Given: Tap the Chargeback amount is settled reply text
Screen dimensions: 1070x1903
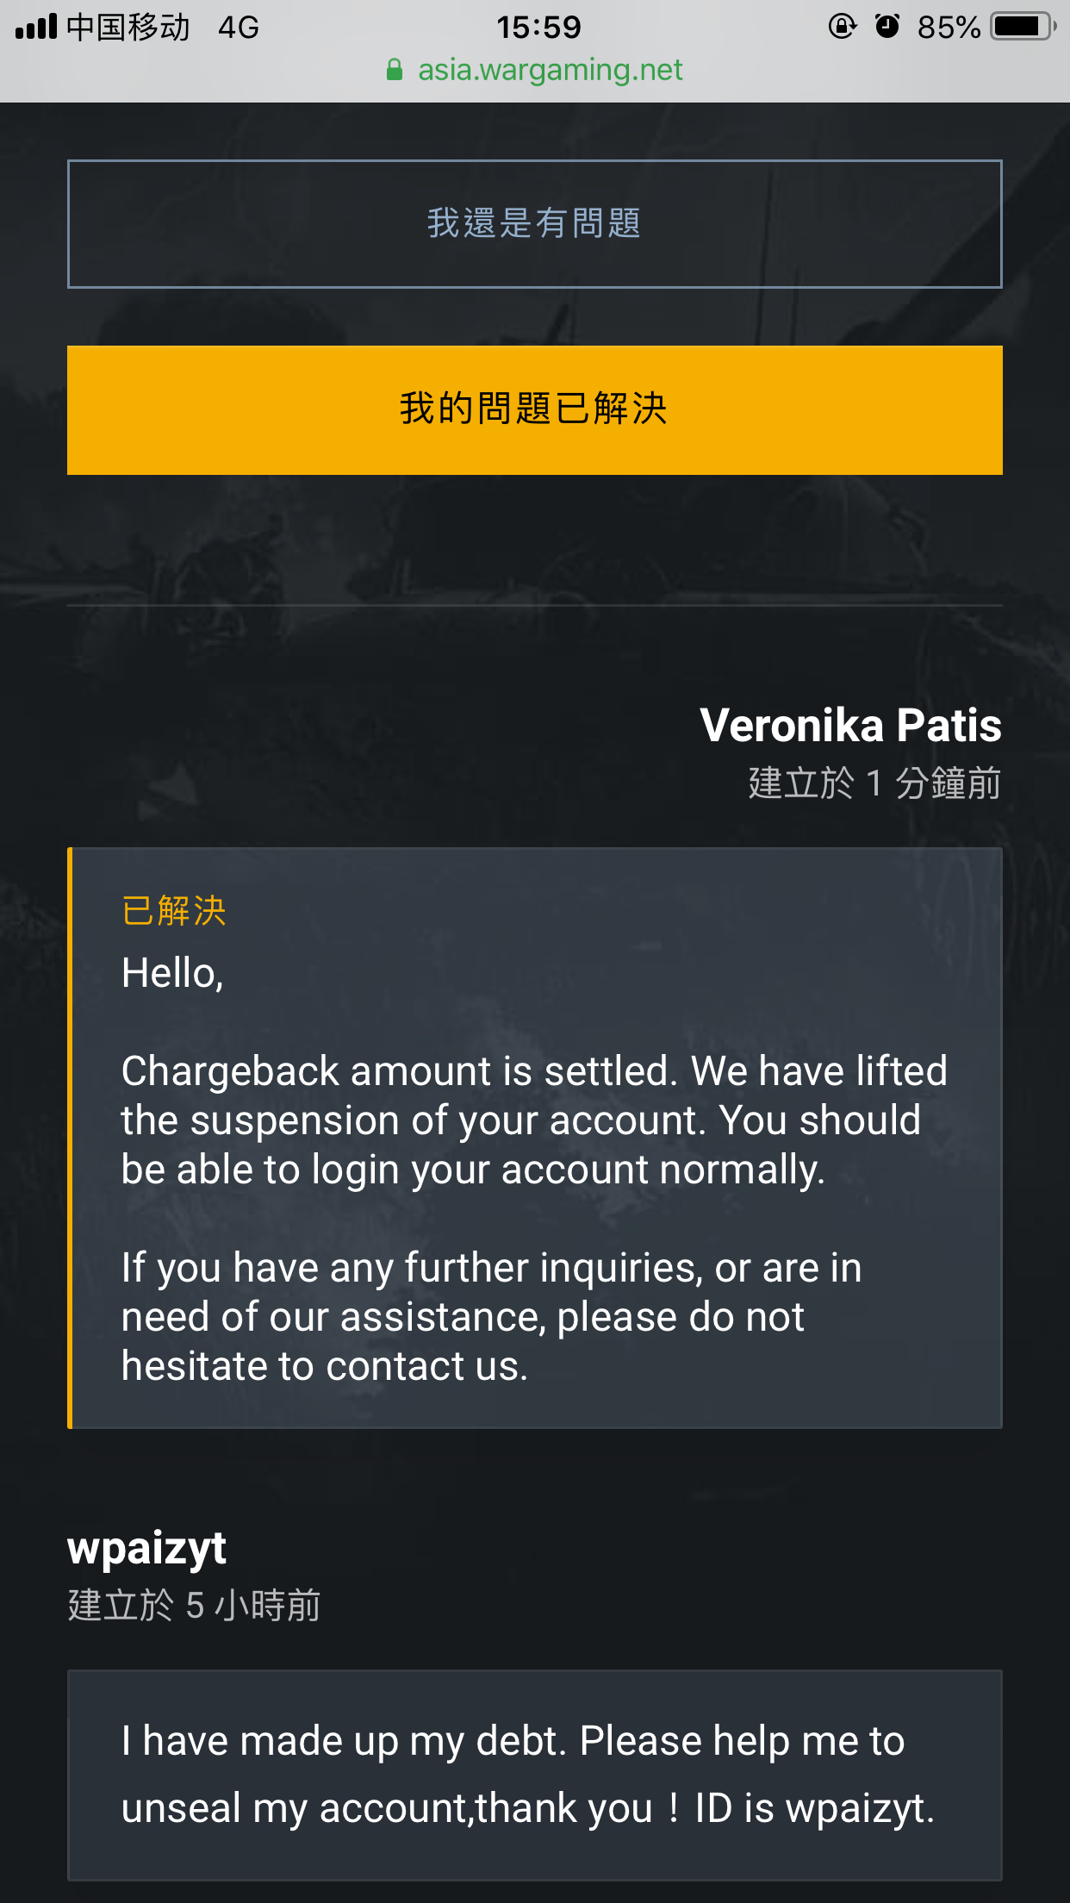Looking at the screenshot, I should click(x=534, y=1120).
